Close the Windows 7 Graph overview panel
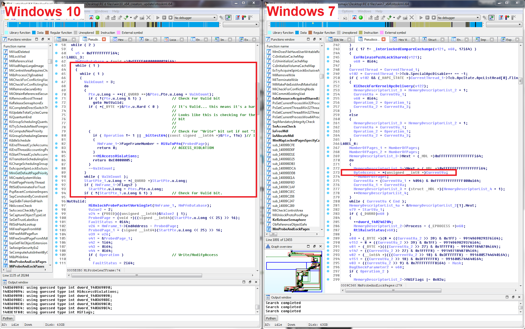525x329 pixels. 321,246
